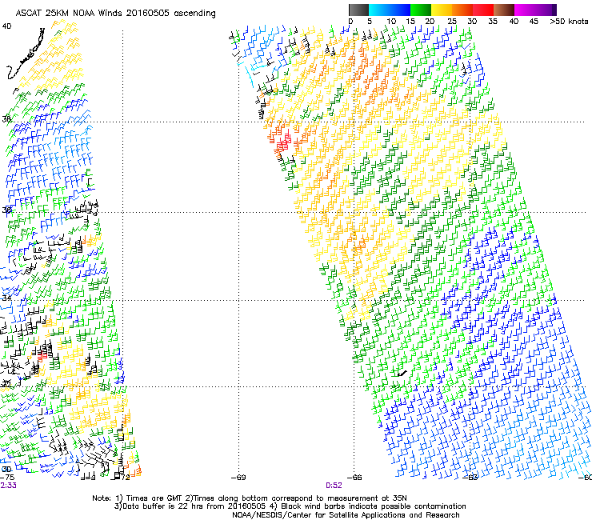This screenshot has height=520, width=592.
Task: Click the purple time stamp '0:52'
Action: (334, 486)
